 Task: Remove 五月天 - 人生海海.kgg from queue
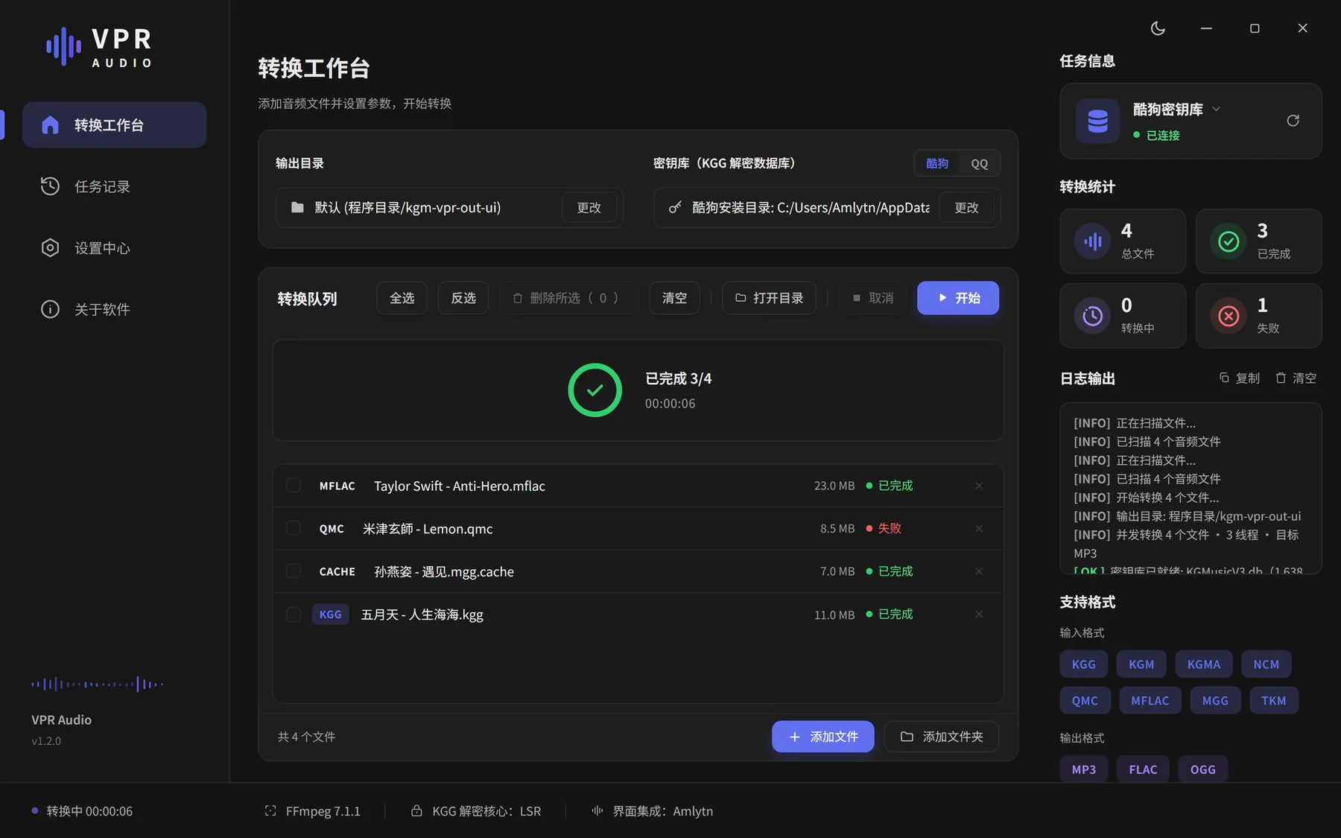[979, 615]
